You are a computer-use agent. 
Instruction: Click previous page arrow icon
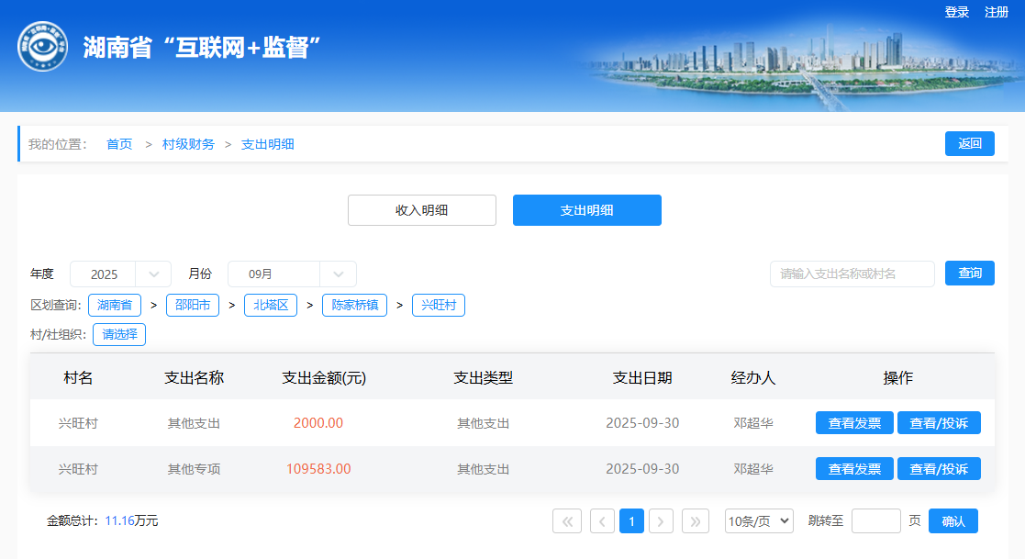(602, 521)
